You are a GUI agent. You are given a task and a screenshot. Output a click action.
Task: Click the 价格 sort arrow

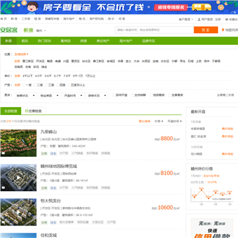pos(162,121)
